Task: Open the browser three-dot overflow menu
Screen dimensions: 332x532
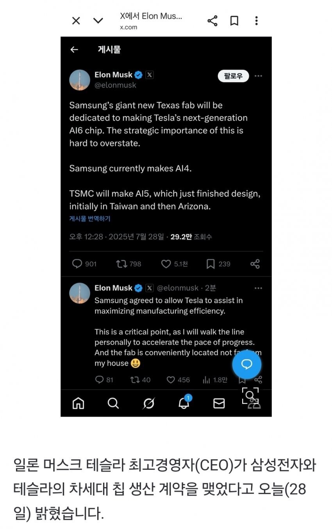Action: click(x=256, y=21)
